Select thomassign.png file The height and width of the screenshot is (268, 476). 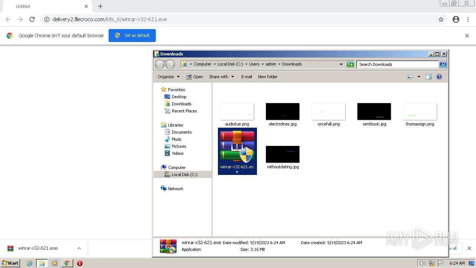coord(420,115)
